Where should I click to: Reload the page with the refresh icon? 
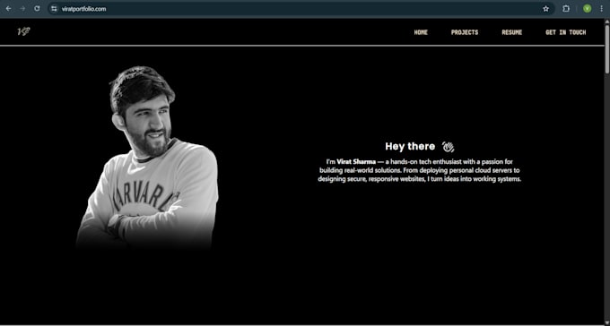coord(37,9)
